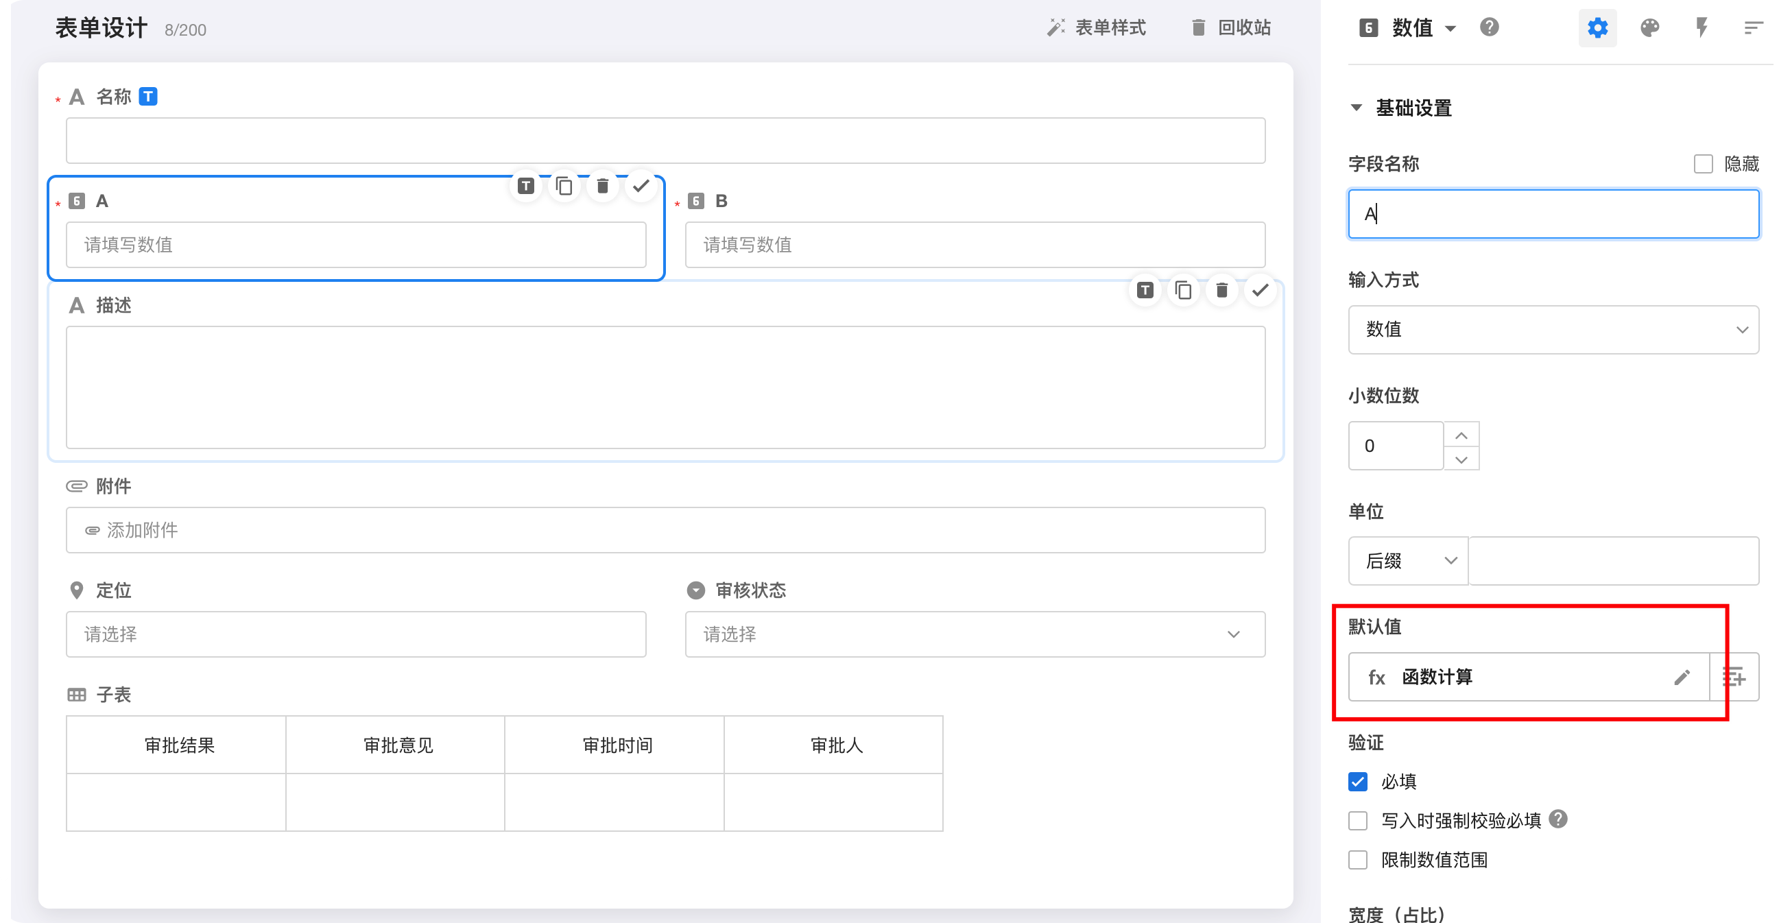Delete field A using trash icon

click(x=602, y=186)
